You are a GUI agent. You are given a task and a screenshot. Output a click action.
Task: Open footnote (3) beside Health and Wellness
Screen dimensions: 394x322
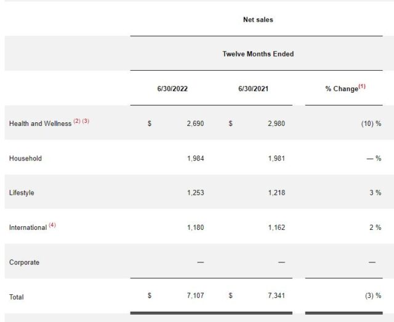coord(86,121)
